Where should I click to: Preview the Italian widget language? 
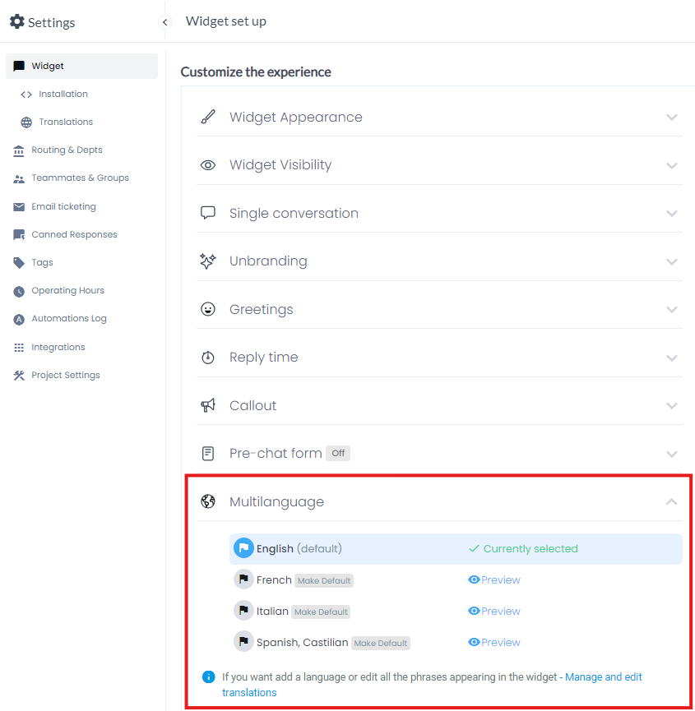point(494,612)
